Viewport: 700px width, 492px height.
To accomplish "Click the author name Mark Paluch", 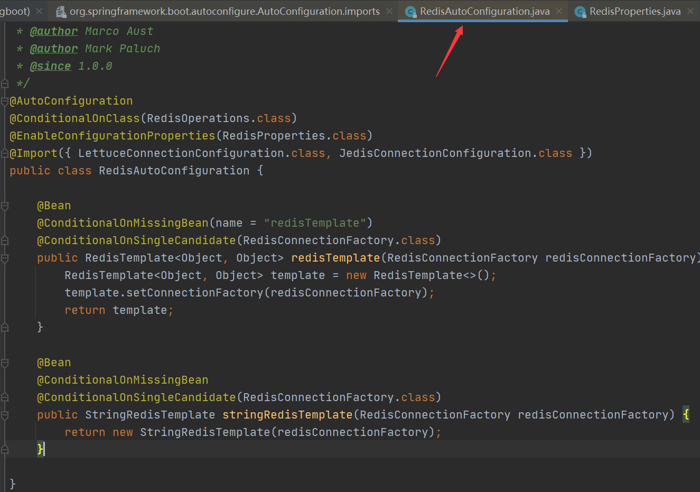I will pyautogui.click(x=123, y=49).
